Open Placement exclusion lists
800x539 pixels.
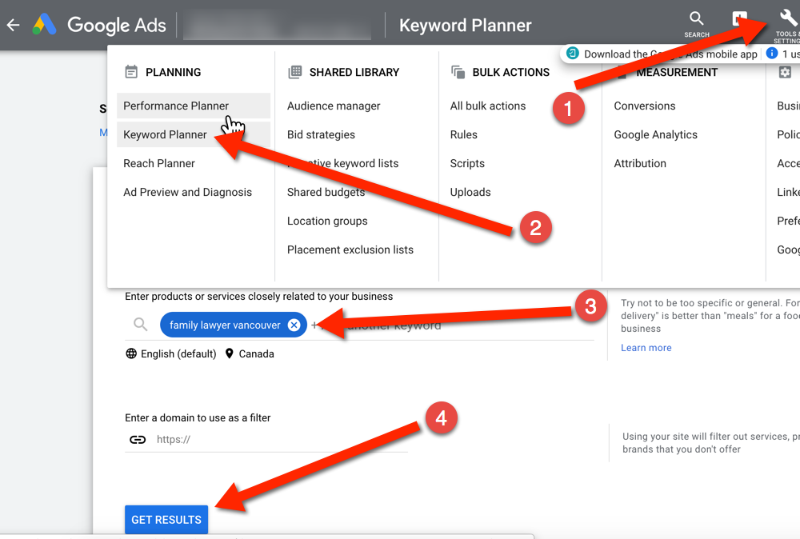[350, 250]
